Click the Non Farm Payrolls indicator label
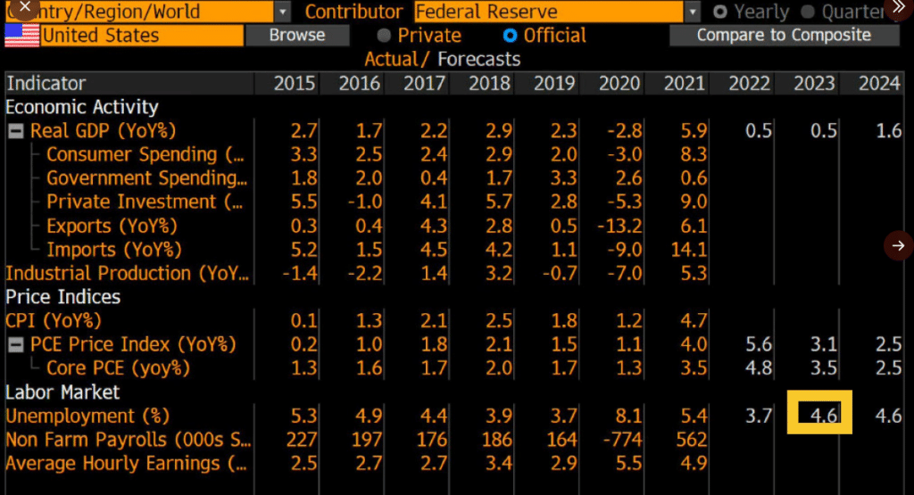Screen dimensions: 914x495 (x=129, y=440)
